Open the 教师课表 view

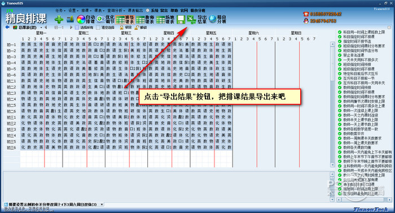(x=145, y=19)
